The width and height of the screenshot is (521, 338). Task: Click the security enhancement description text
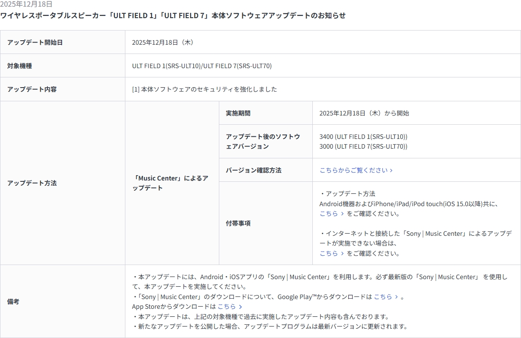pos(204,89)
